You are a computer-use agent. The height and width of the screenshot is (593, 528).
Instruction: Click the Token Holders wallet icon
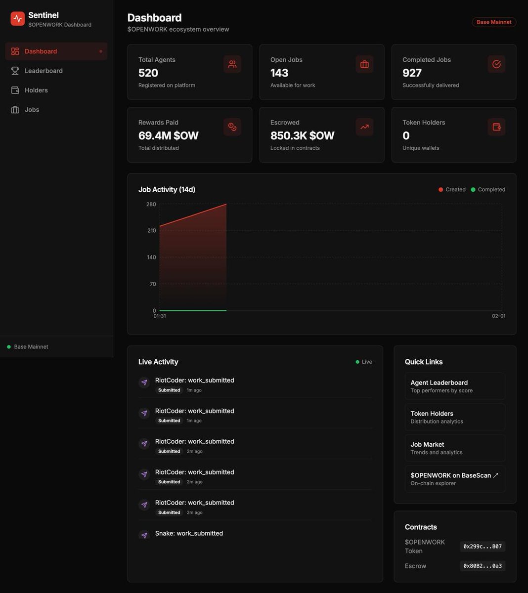[496, 127]
